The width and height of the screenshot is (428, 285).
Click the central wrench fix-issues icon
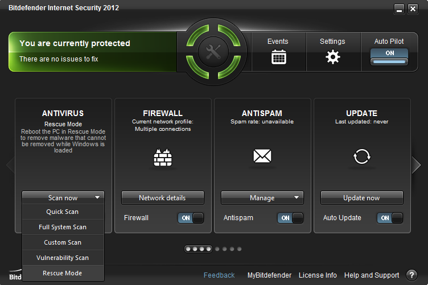point(213,52)
